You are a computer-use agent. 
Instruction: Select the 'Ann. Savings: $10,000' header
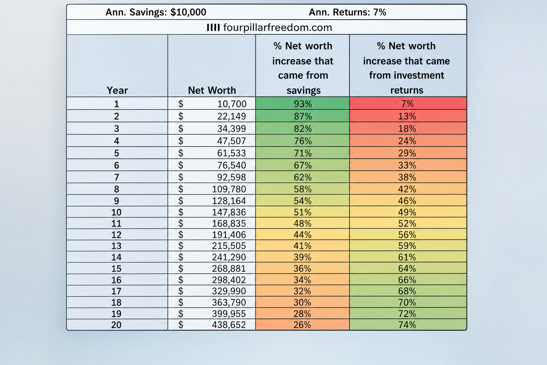tap(156, 12)
